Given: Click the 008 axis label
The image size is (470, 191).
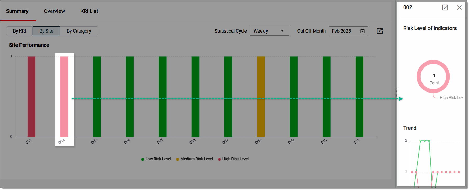Looking at the screenshot, I should [258, 141].
